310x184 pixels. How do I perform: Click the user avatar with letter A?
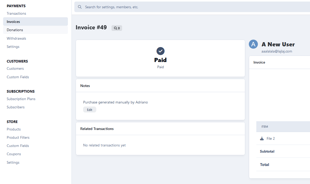(x=253, y=44)
